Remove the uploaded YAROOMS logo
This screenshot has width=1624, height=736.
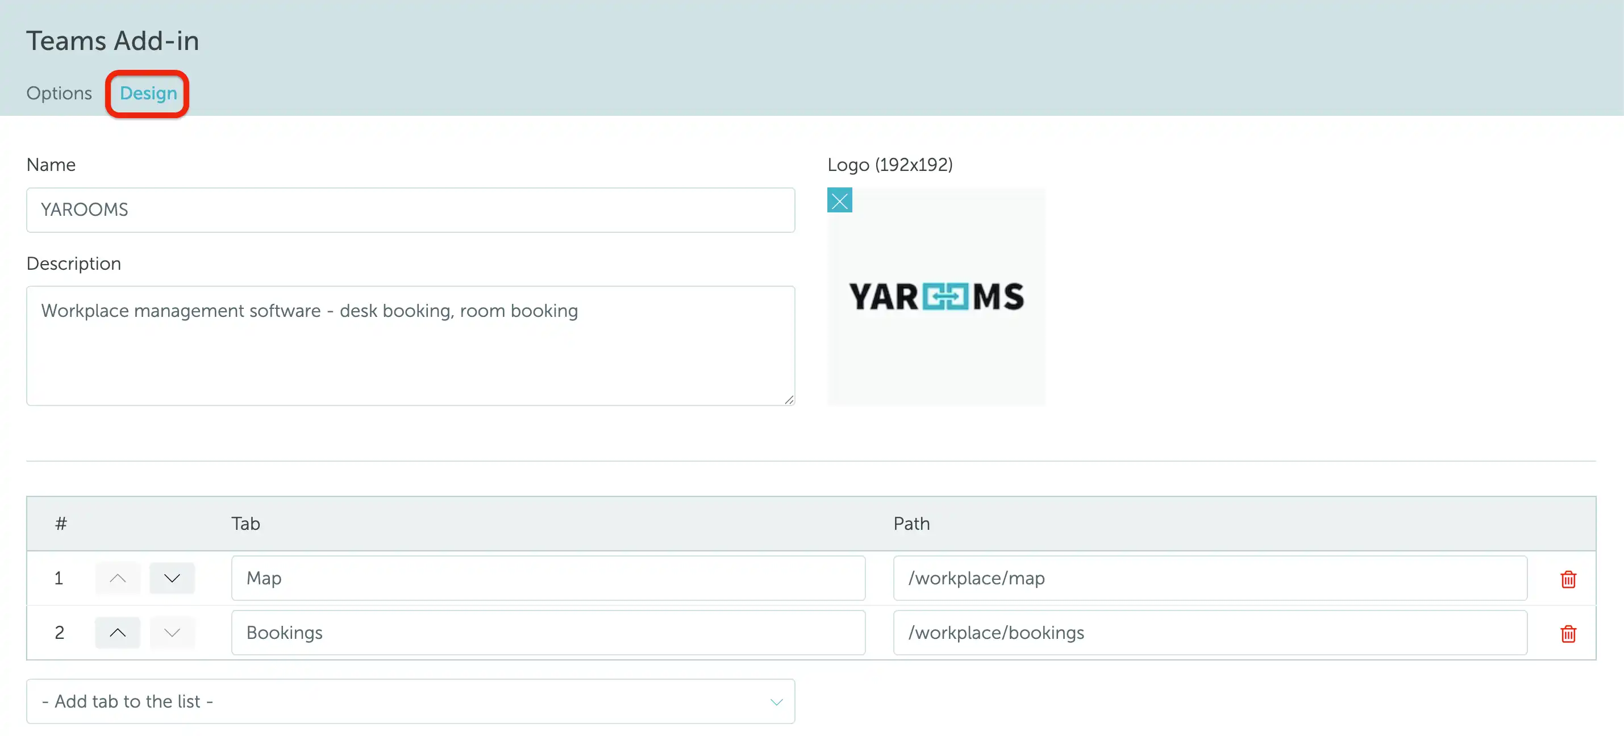pos(839,200)
